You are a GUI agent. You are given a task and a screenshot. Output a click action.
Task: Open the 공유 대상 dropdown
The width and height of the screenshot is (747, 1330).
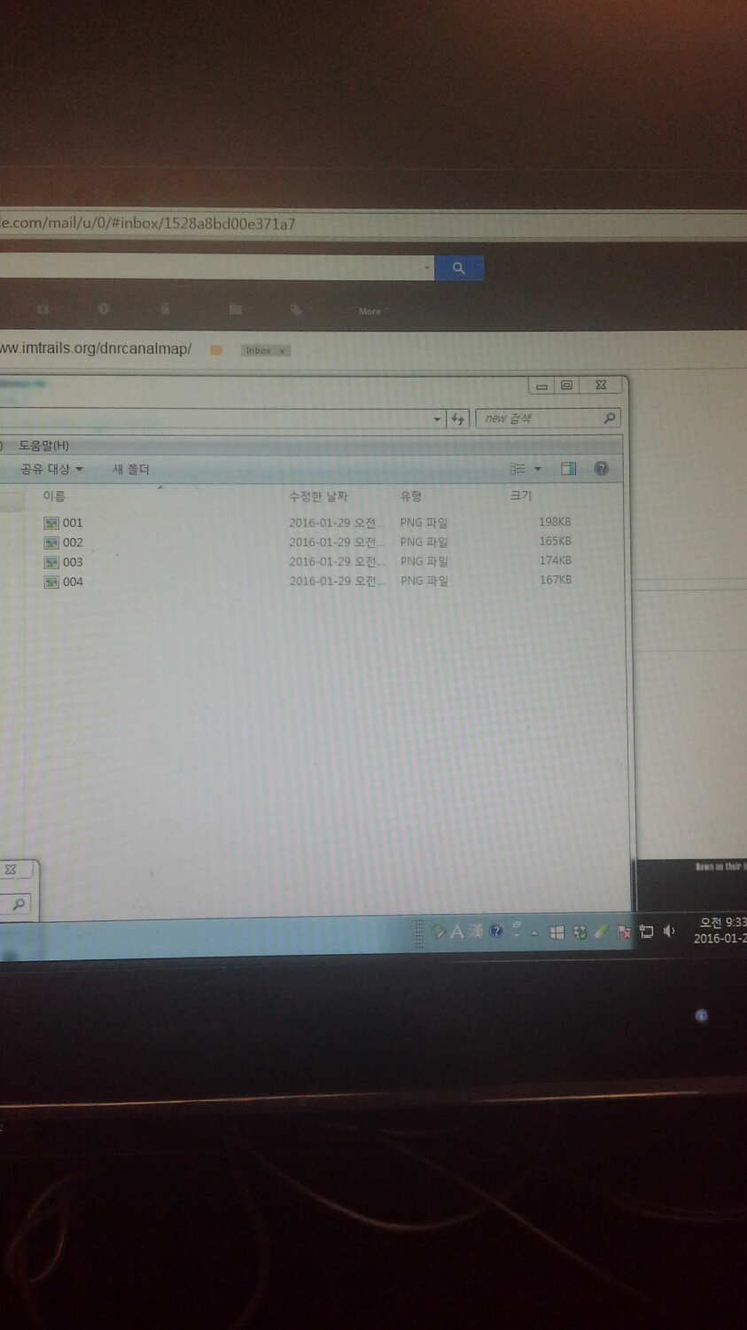[x=51, y=469]
